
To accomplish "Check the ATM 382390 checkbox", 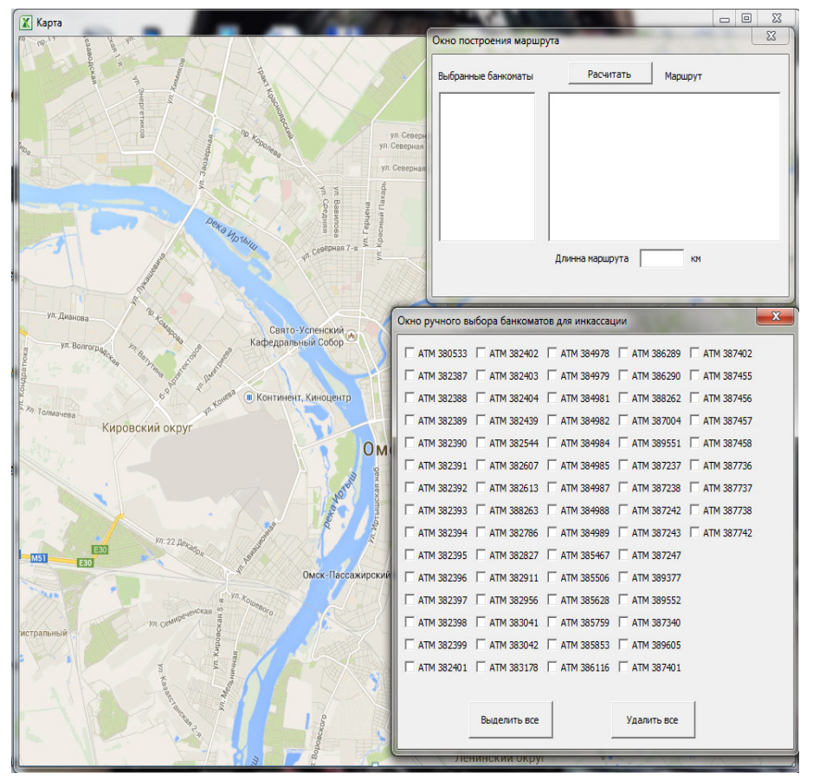I will [x=410, y=443].
